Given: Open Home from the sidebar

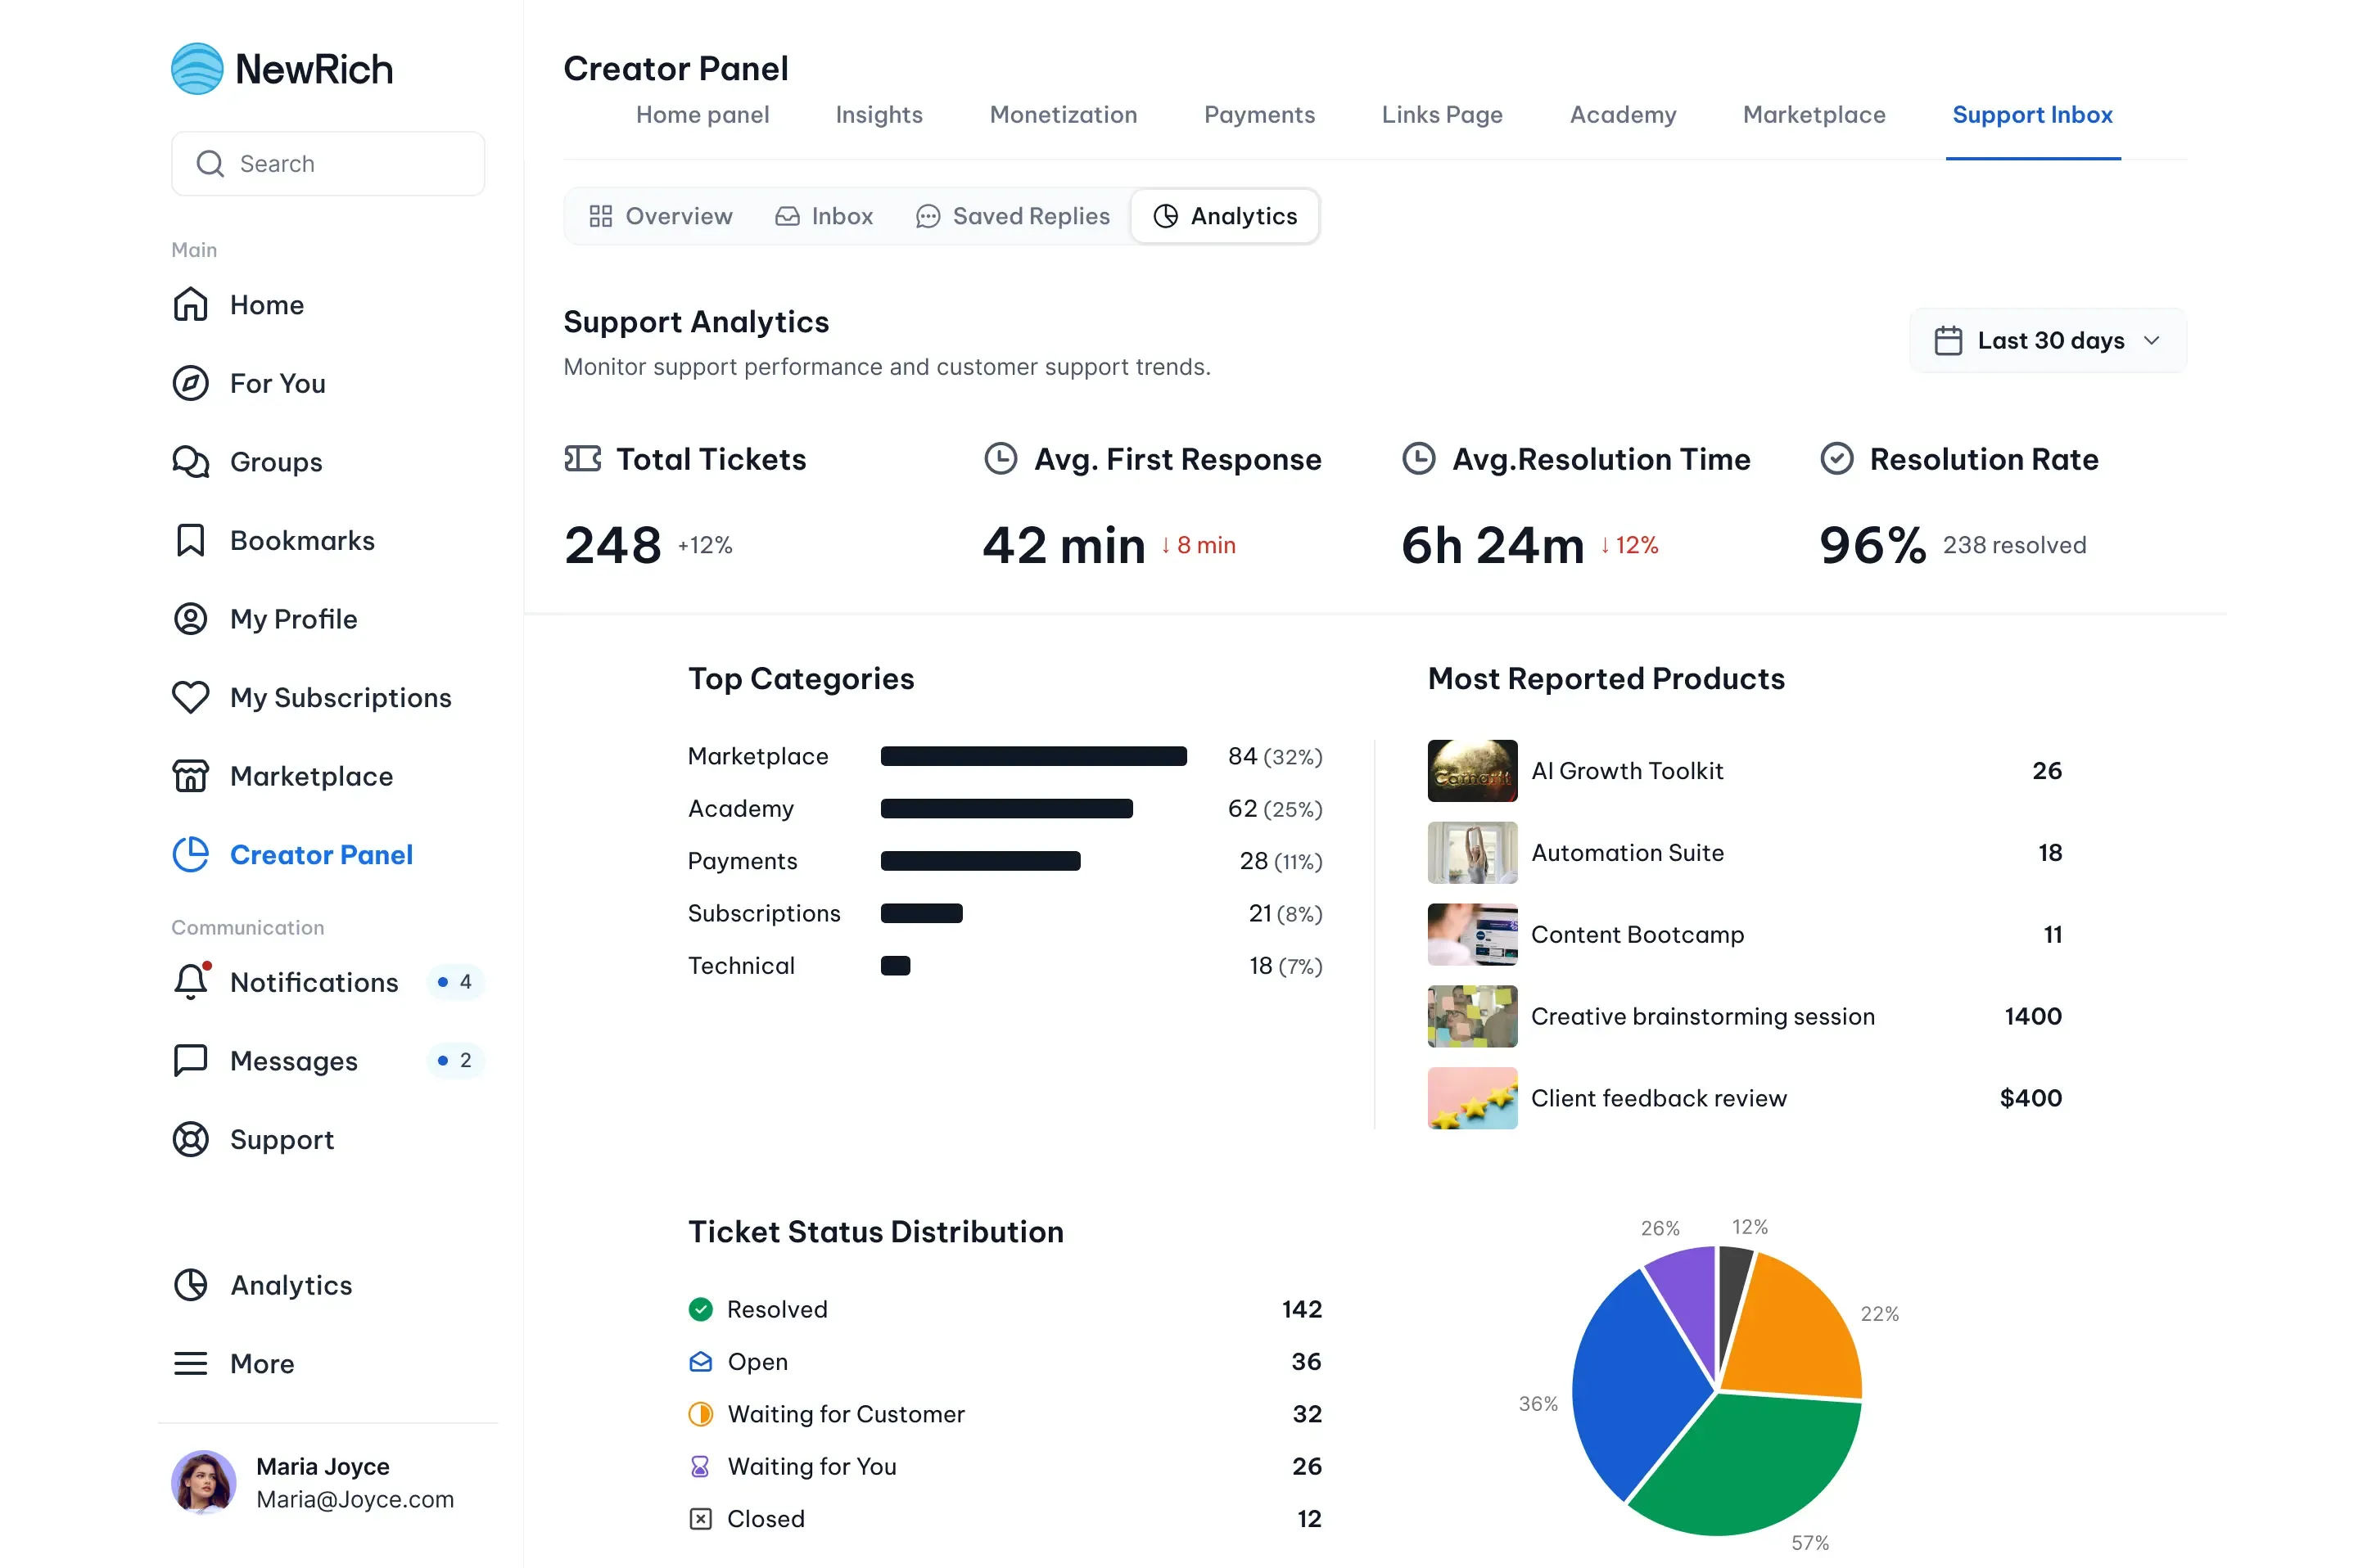Looking at the screenshot, I should [x=266, y=305].
